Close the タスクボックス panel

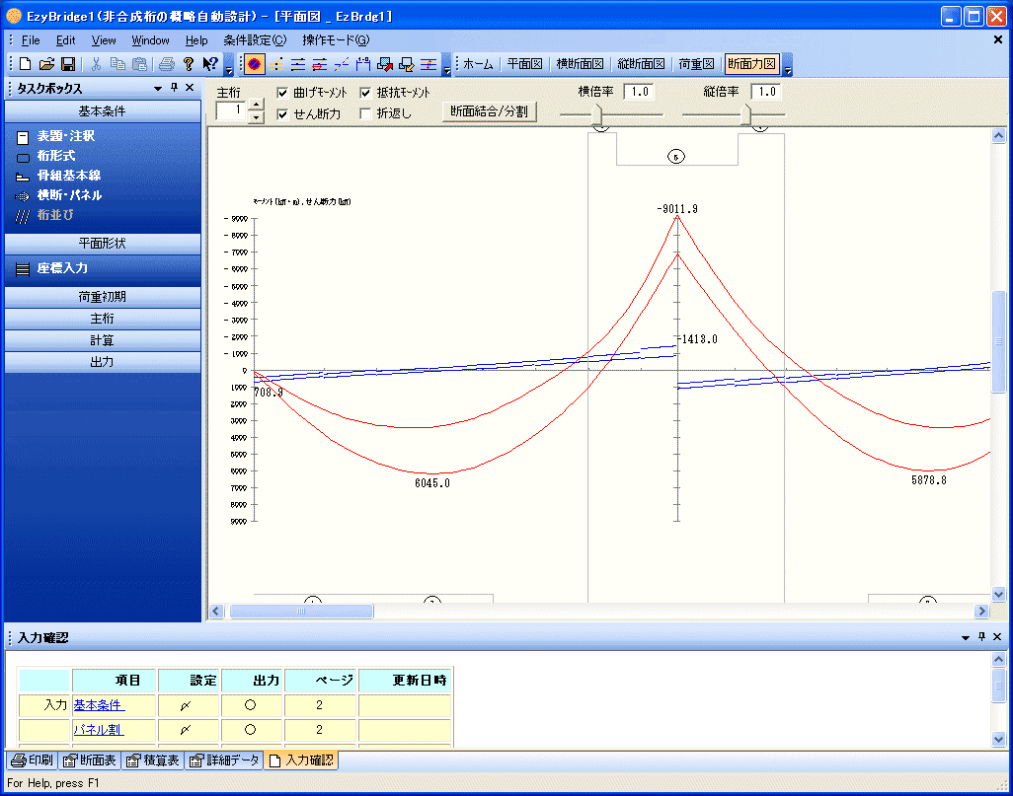[x=190, y=88]
